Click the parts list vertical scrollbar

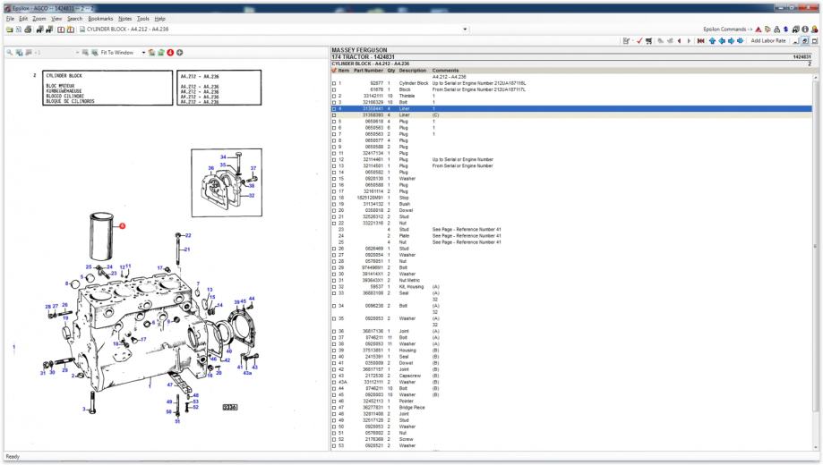(x=815, y=260)
